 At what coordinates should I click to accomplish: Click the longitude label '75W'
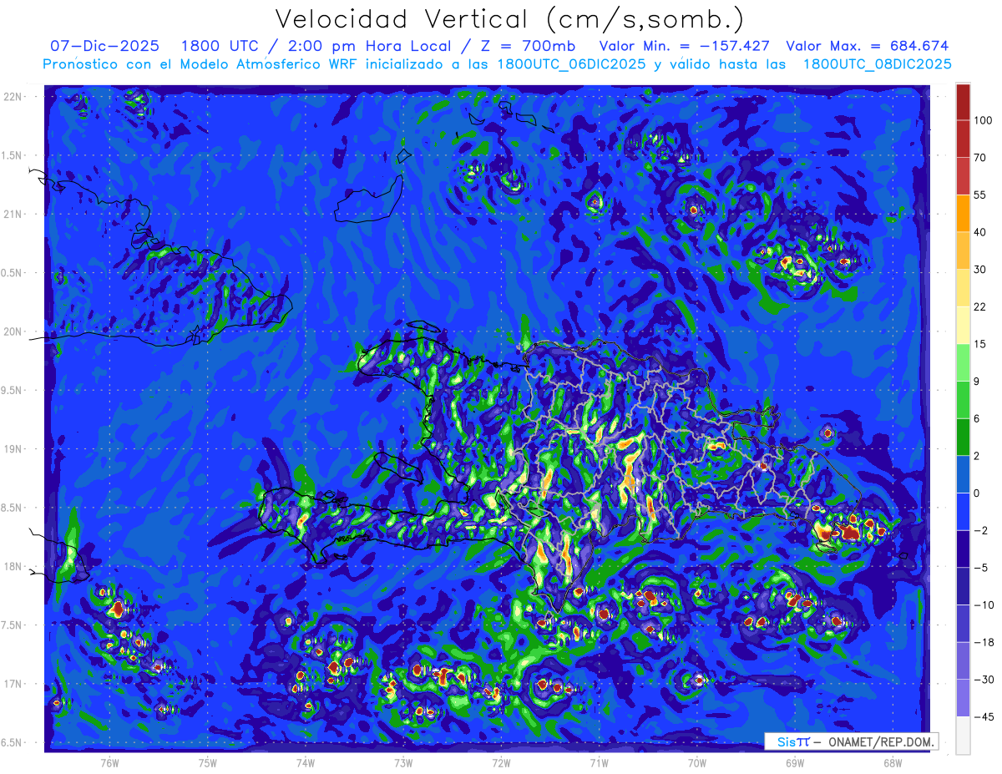pos(208,762)
